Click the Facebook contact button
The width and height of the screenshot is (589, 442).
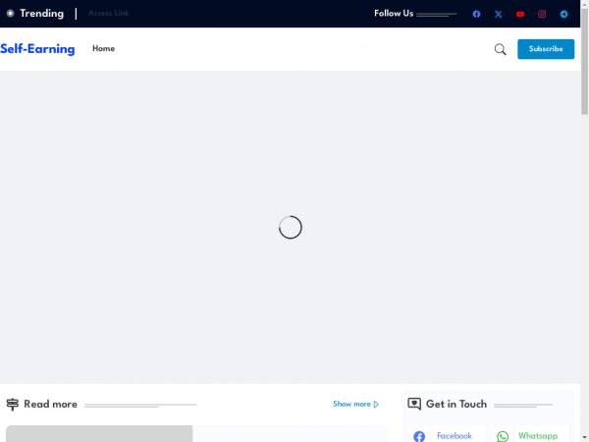point(446,435)
